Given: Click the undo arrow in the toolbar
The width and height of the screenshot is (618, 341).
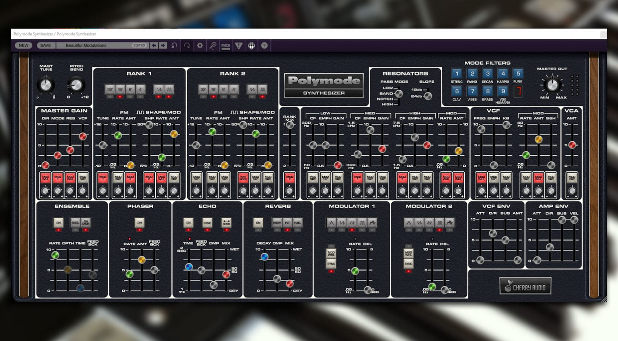Looking at the screenshot, I should click(x=174, y=45).
